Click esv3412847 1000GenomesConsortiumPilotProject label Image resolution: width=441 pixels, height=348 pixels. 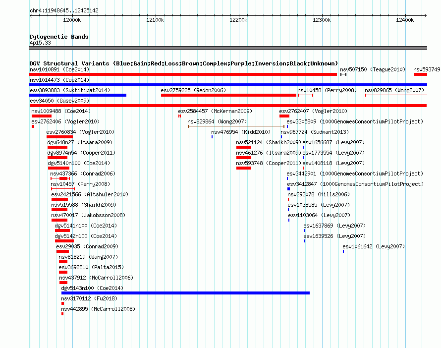(x=355, y=184)
